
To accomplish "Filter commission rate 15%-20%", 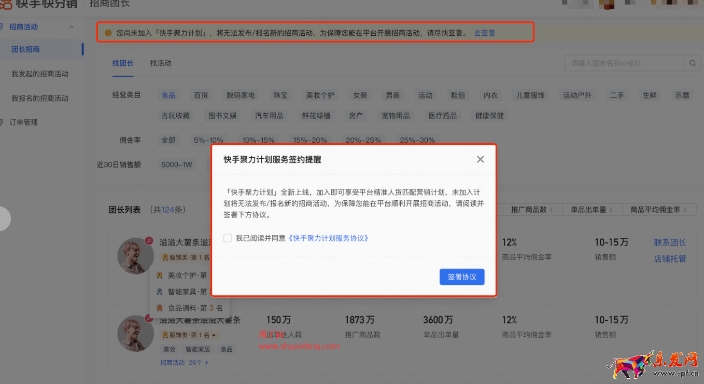I will point(310,140).
